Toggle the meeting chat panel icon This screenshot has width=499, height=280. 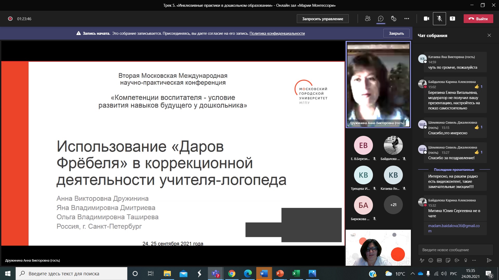click(x=380, y=19)
